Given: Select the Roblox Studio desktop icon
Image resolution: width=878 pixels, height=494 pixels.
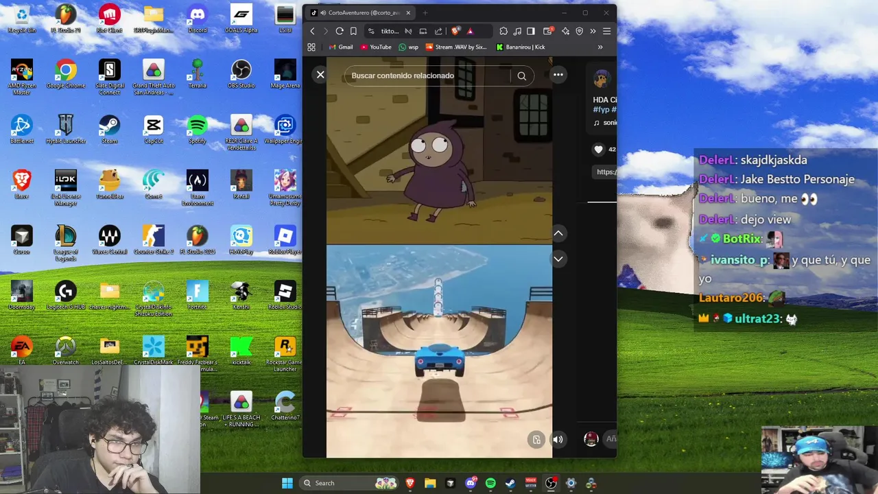Looking at the screenshot, I should pyautogui.click(x=285, y=295).
